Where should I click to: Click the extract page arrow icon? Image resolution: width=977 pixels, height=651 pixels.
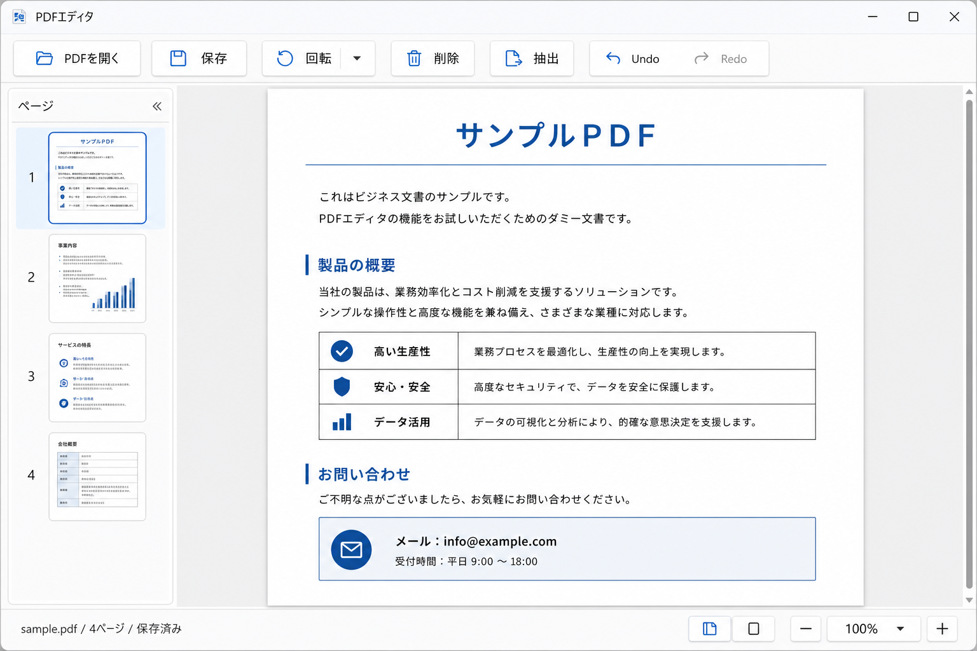tap(513, 58)
